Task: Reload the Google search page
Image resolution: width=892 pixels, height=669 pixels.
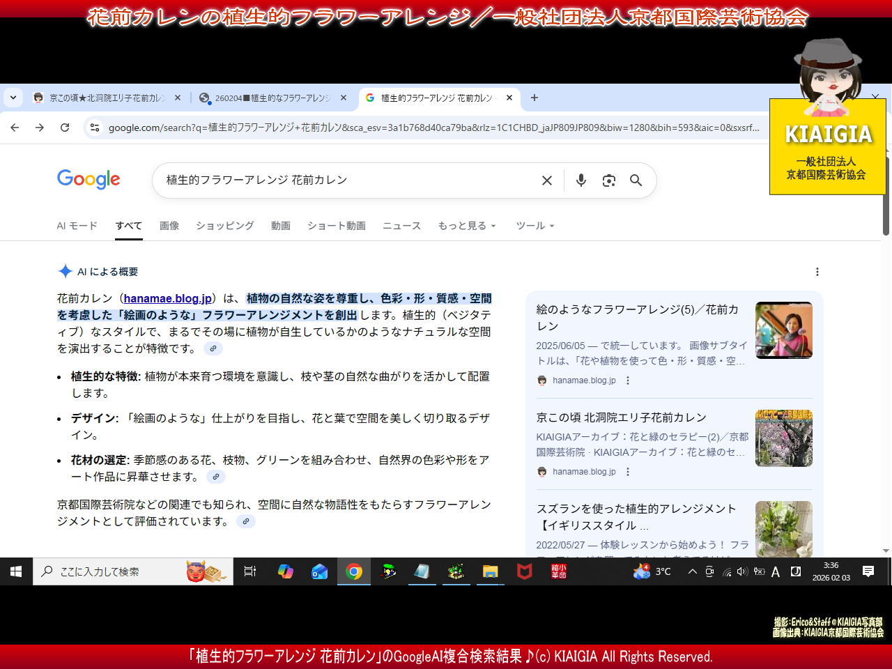Action: click(x=65, y=128)
